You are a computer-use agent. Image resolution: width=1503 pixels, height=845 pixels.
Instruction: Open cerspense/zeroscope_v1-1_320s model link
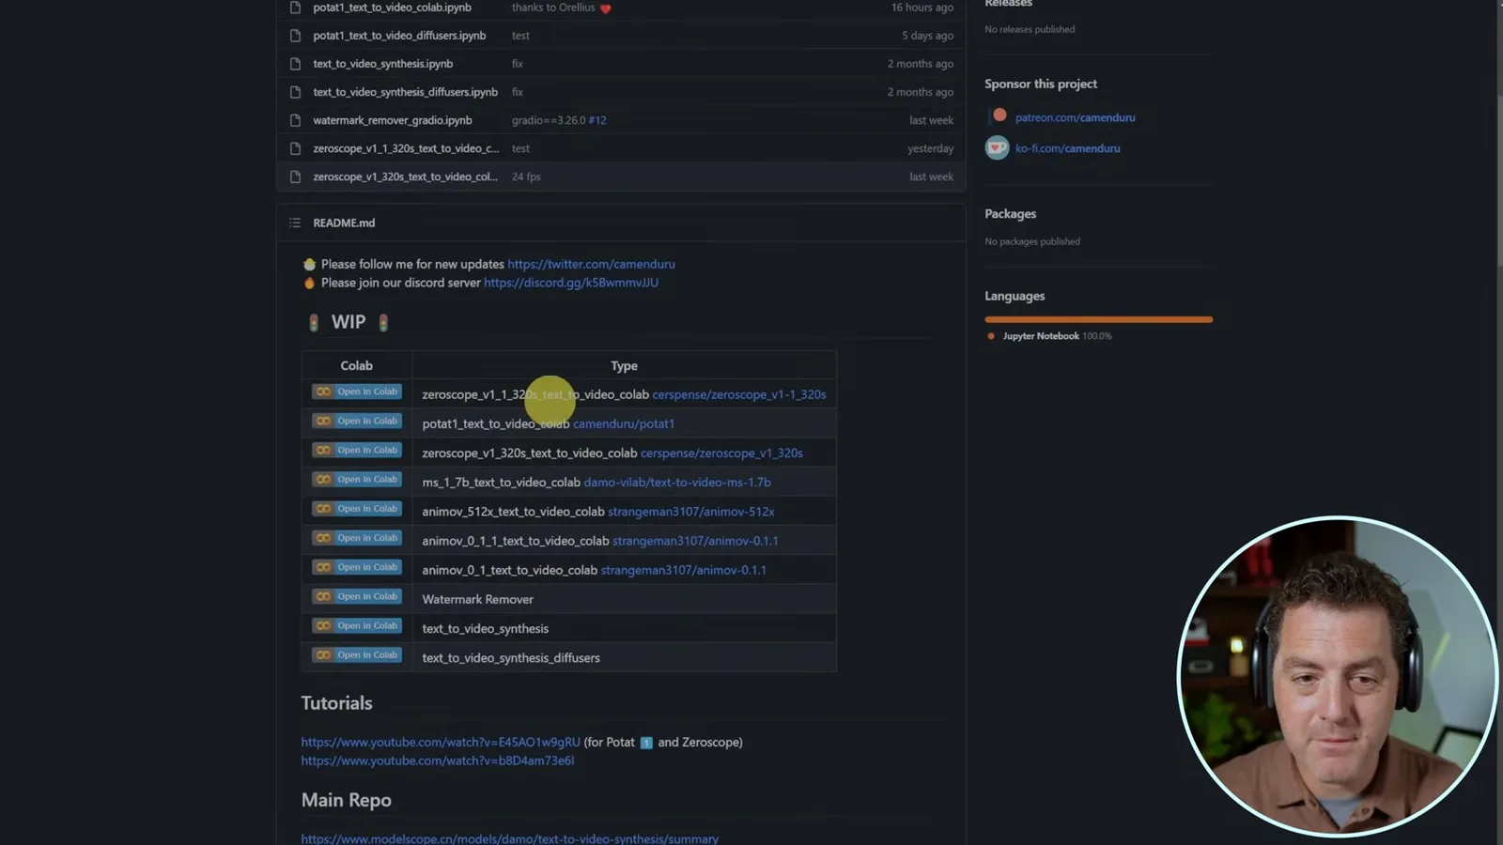739,394
